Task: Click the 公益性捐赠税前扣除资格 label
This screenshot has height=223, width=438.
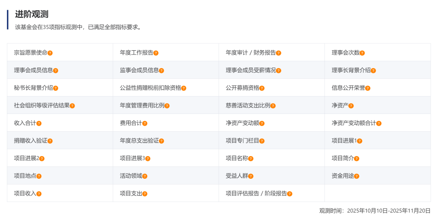Action: (x=150, y=88)
